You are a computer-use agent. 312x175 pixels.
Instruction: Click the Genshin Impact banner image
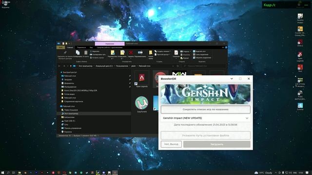[x=206, y=94]
